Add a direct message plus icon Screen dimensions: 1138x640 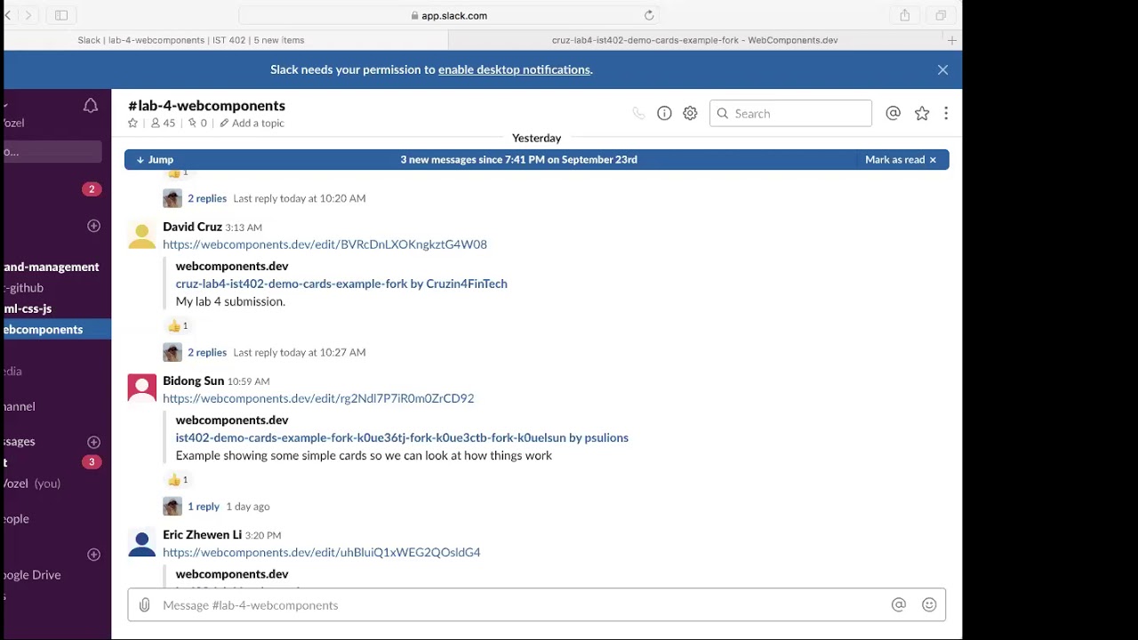pyautogui.click(x=93, y=442)
